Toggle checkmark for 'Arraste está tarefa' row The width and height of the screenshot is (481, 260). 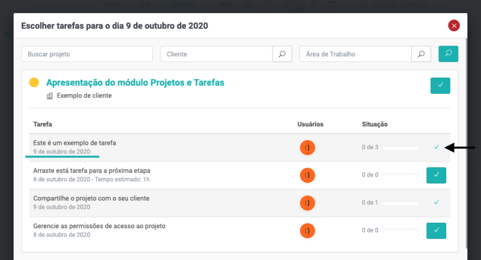[x=437, y=175]
